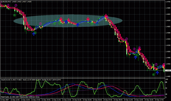Viewport: 171px width, 101px height.
Task: Click the 13 Dec 15:45 time label
Action: point(25,100)
